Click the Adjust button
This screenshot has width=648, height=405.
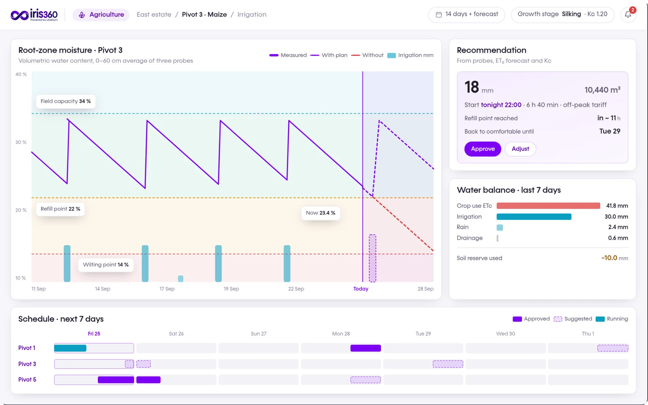click(x=520, y=149)
